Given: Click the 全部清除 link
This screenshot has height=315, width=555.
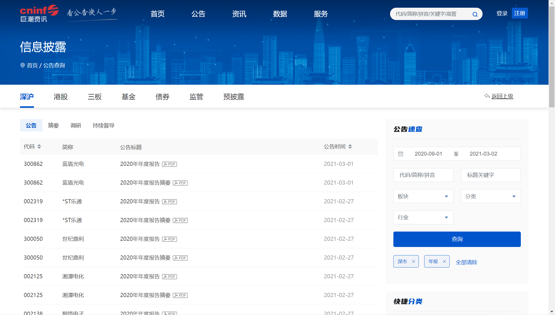Looking at the screenshot, I should (x=466, y=262).
